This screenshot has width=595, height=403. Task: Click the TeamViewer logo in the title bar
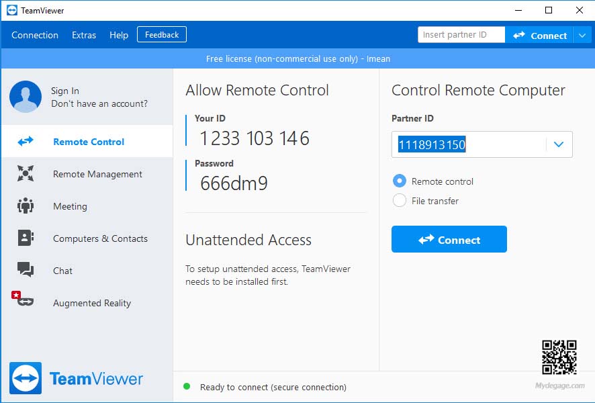pyautogui.click(x=12, y=10)
